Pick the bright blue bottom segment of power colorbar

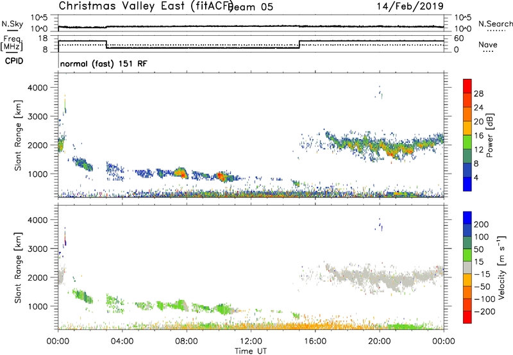click(x=467, y=185)
